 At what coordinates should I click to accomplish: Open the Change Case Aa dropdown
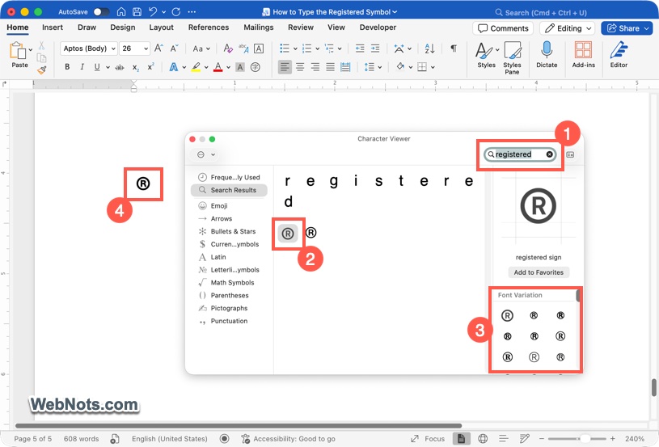[201, 48]
